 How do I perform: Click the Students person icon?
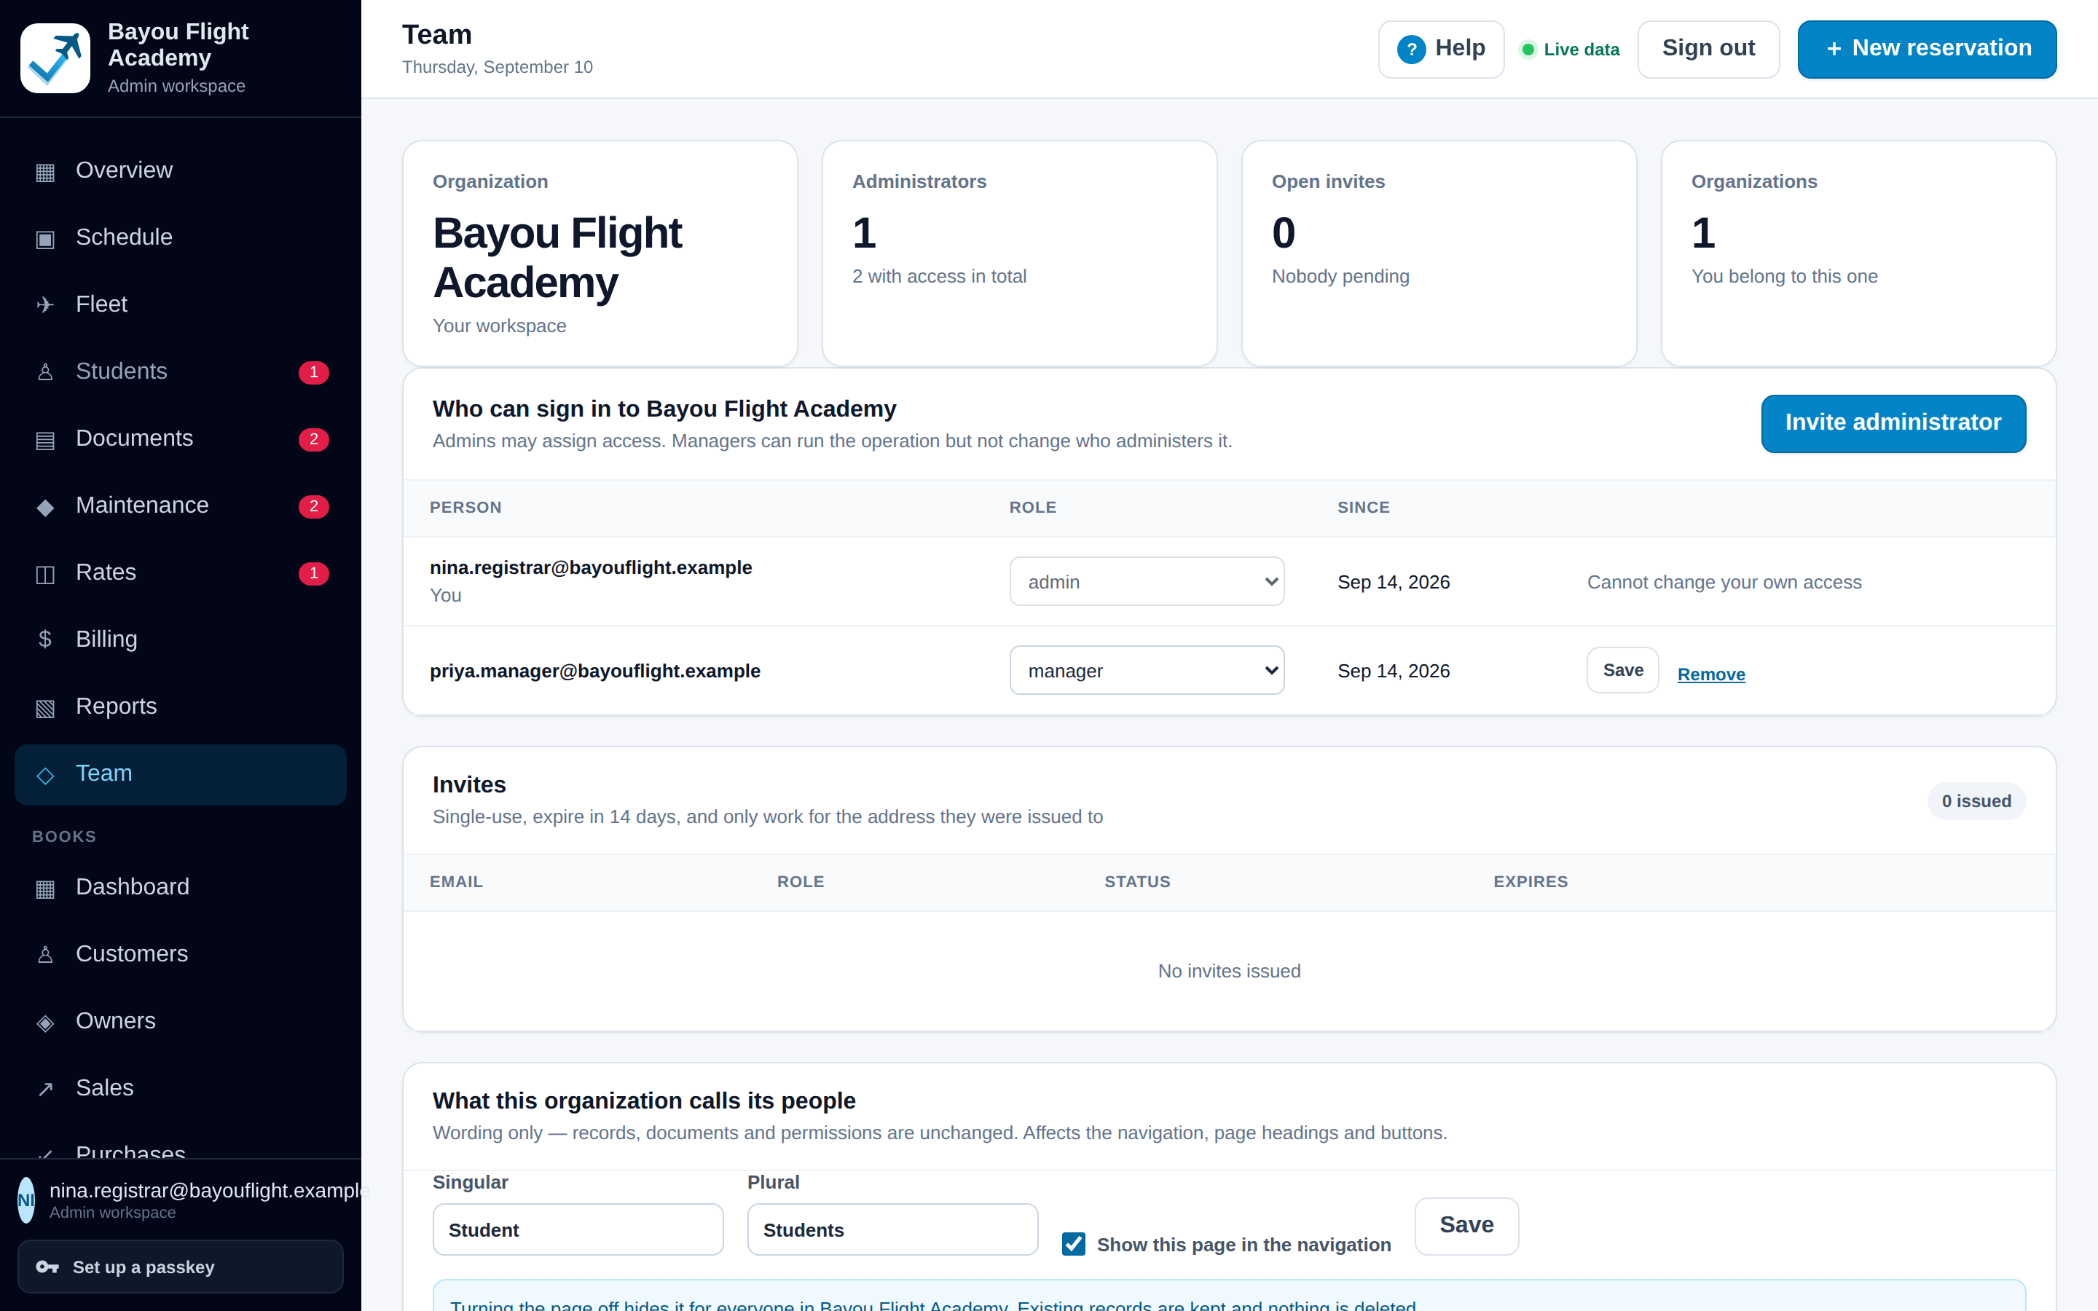(x=45, y=372)
